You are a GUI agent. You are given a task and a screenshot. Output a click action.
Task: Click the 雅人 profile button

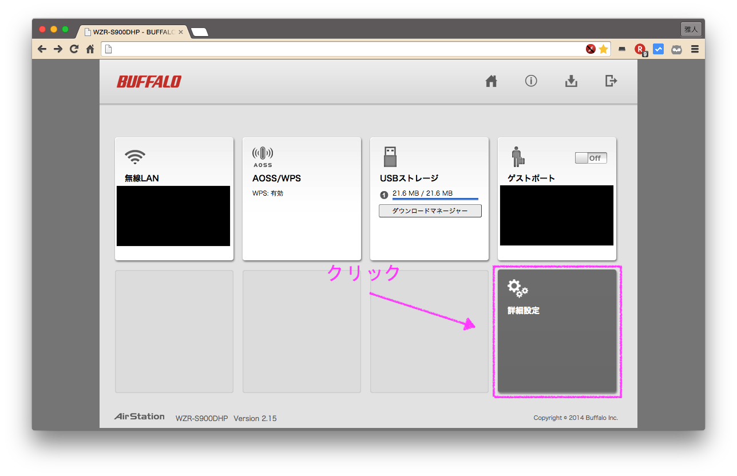(x=691, y=29)
